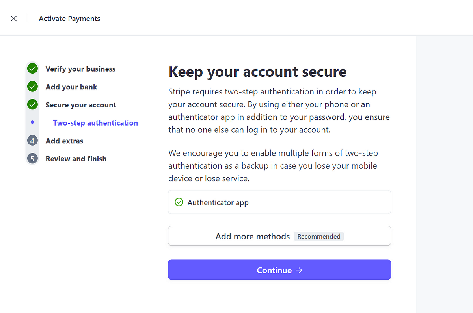Click the step 5 number circle
The height and width of the screenshot is (313, 473).
[32, 159]
